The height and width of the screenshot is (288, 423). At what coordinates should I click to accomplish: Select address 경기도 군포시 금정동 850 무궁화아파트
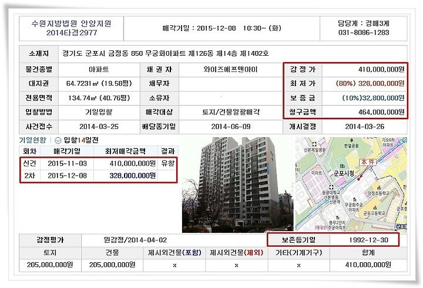(x=125, y=53)
